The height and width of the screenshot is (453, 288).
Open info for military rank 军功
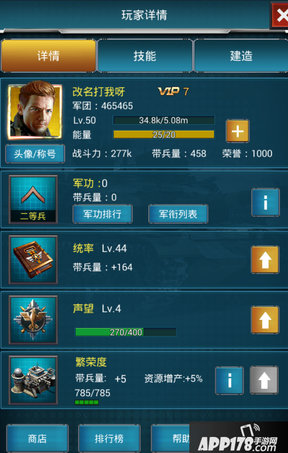(265, 202)
